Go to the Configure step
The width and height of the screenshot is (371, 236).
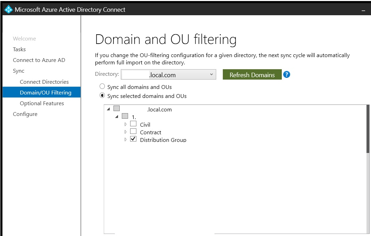pyautogui.click(x=25, y=114)
